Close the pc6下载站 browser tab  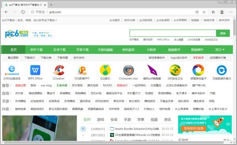point(45,5)
